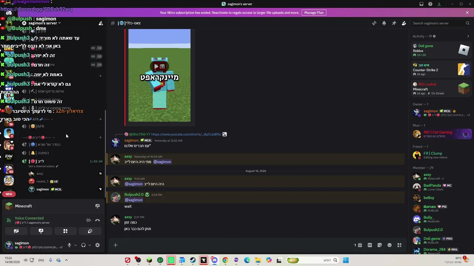Click the @sagimon mention in Bulpush2.0's message
474x266 pixels.
point(134,200)
